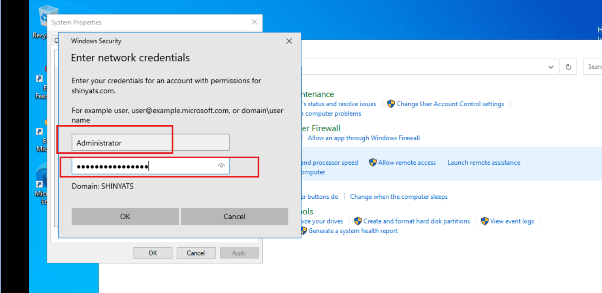
Task: Click shield icon beside Generate a system health report
Action: [303, 231]
